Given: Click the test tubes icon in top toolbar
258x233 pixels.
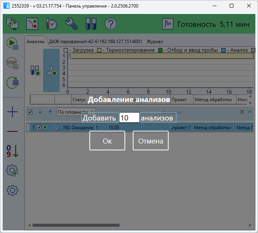Looking at the screenshot, I should click(91, 24).
